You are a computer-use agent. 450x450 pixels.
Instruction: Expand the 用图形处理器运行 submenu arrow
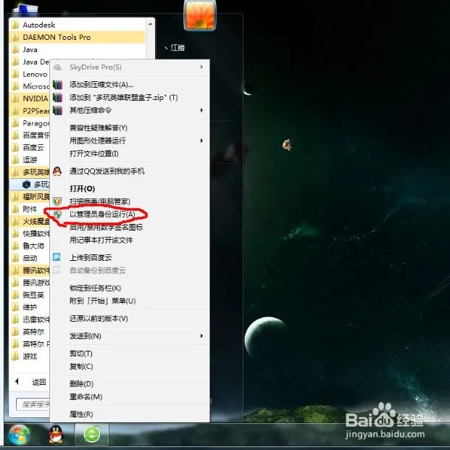(201, 141)
